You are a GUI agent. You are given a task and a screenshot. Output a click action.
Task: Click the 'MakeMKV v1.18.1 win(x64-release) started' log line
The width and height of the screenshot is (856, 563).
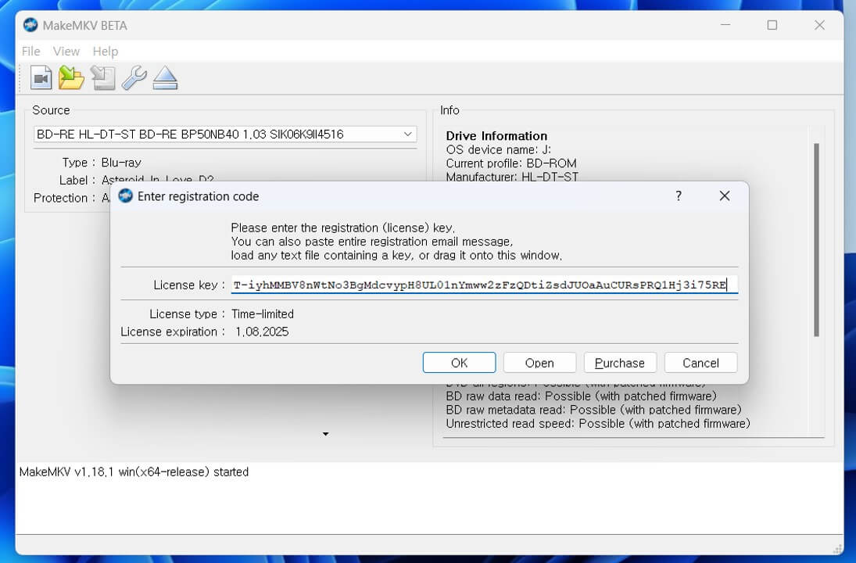[134, 472]
